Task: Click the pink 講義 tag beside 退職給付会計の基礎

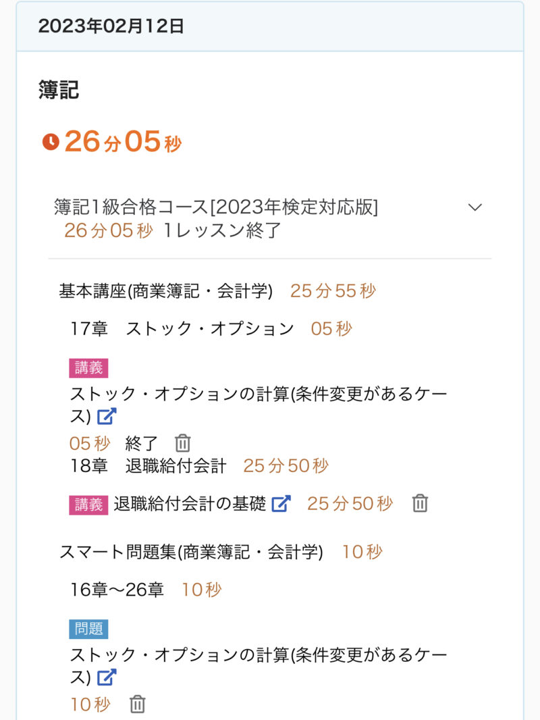Action: coord(88,504)
